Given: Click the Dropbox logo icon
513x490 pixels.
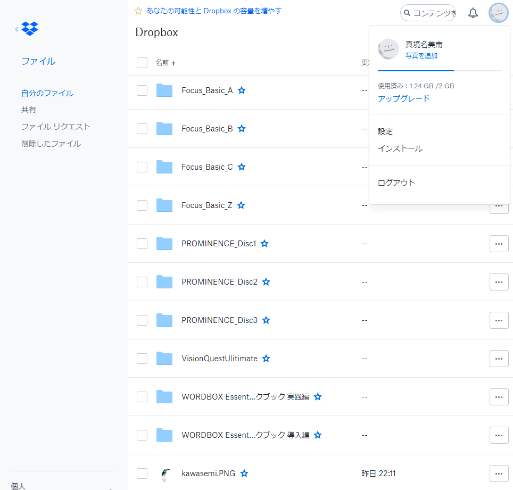Looking at the screenshot, I should pyautogui.click(x=30, y=29).
